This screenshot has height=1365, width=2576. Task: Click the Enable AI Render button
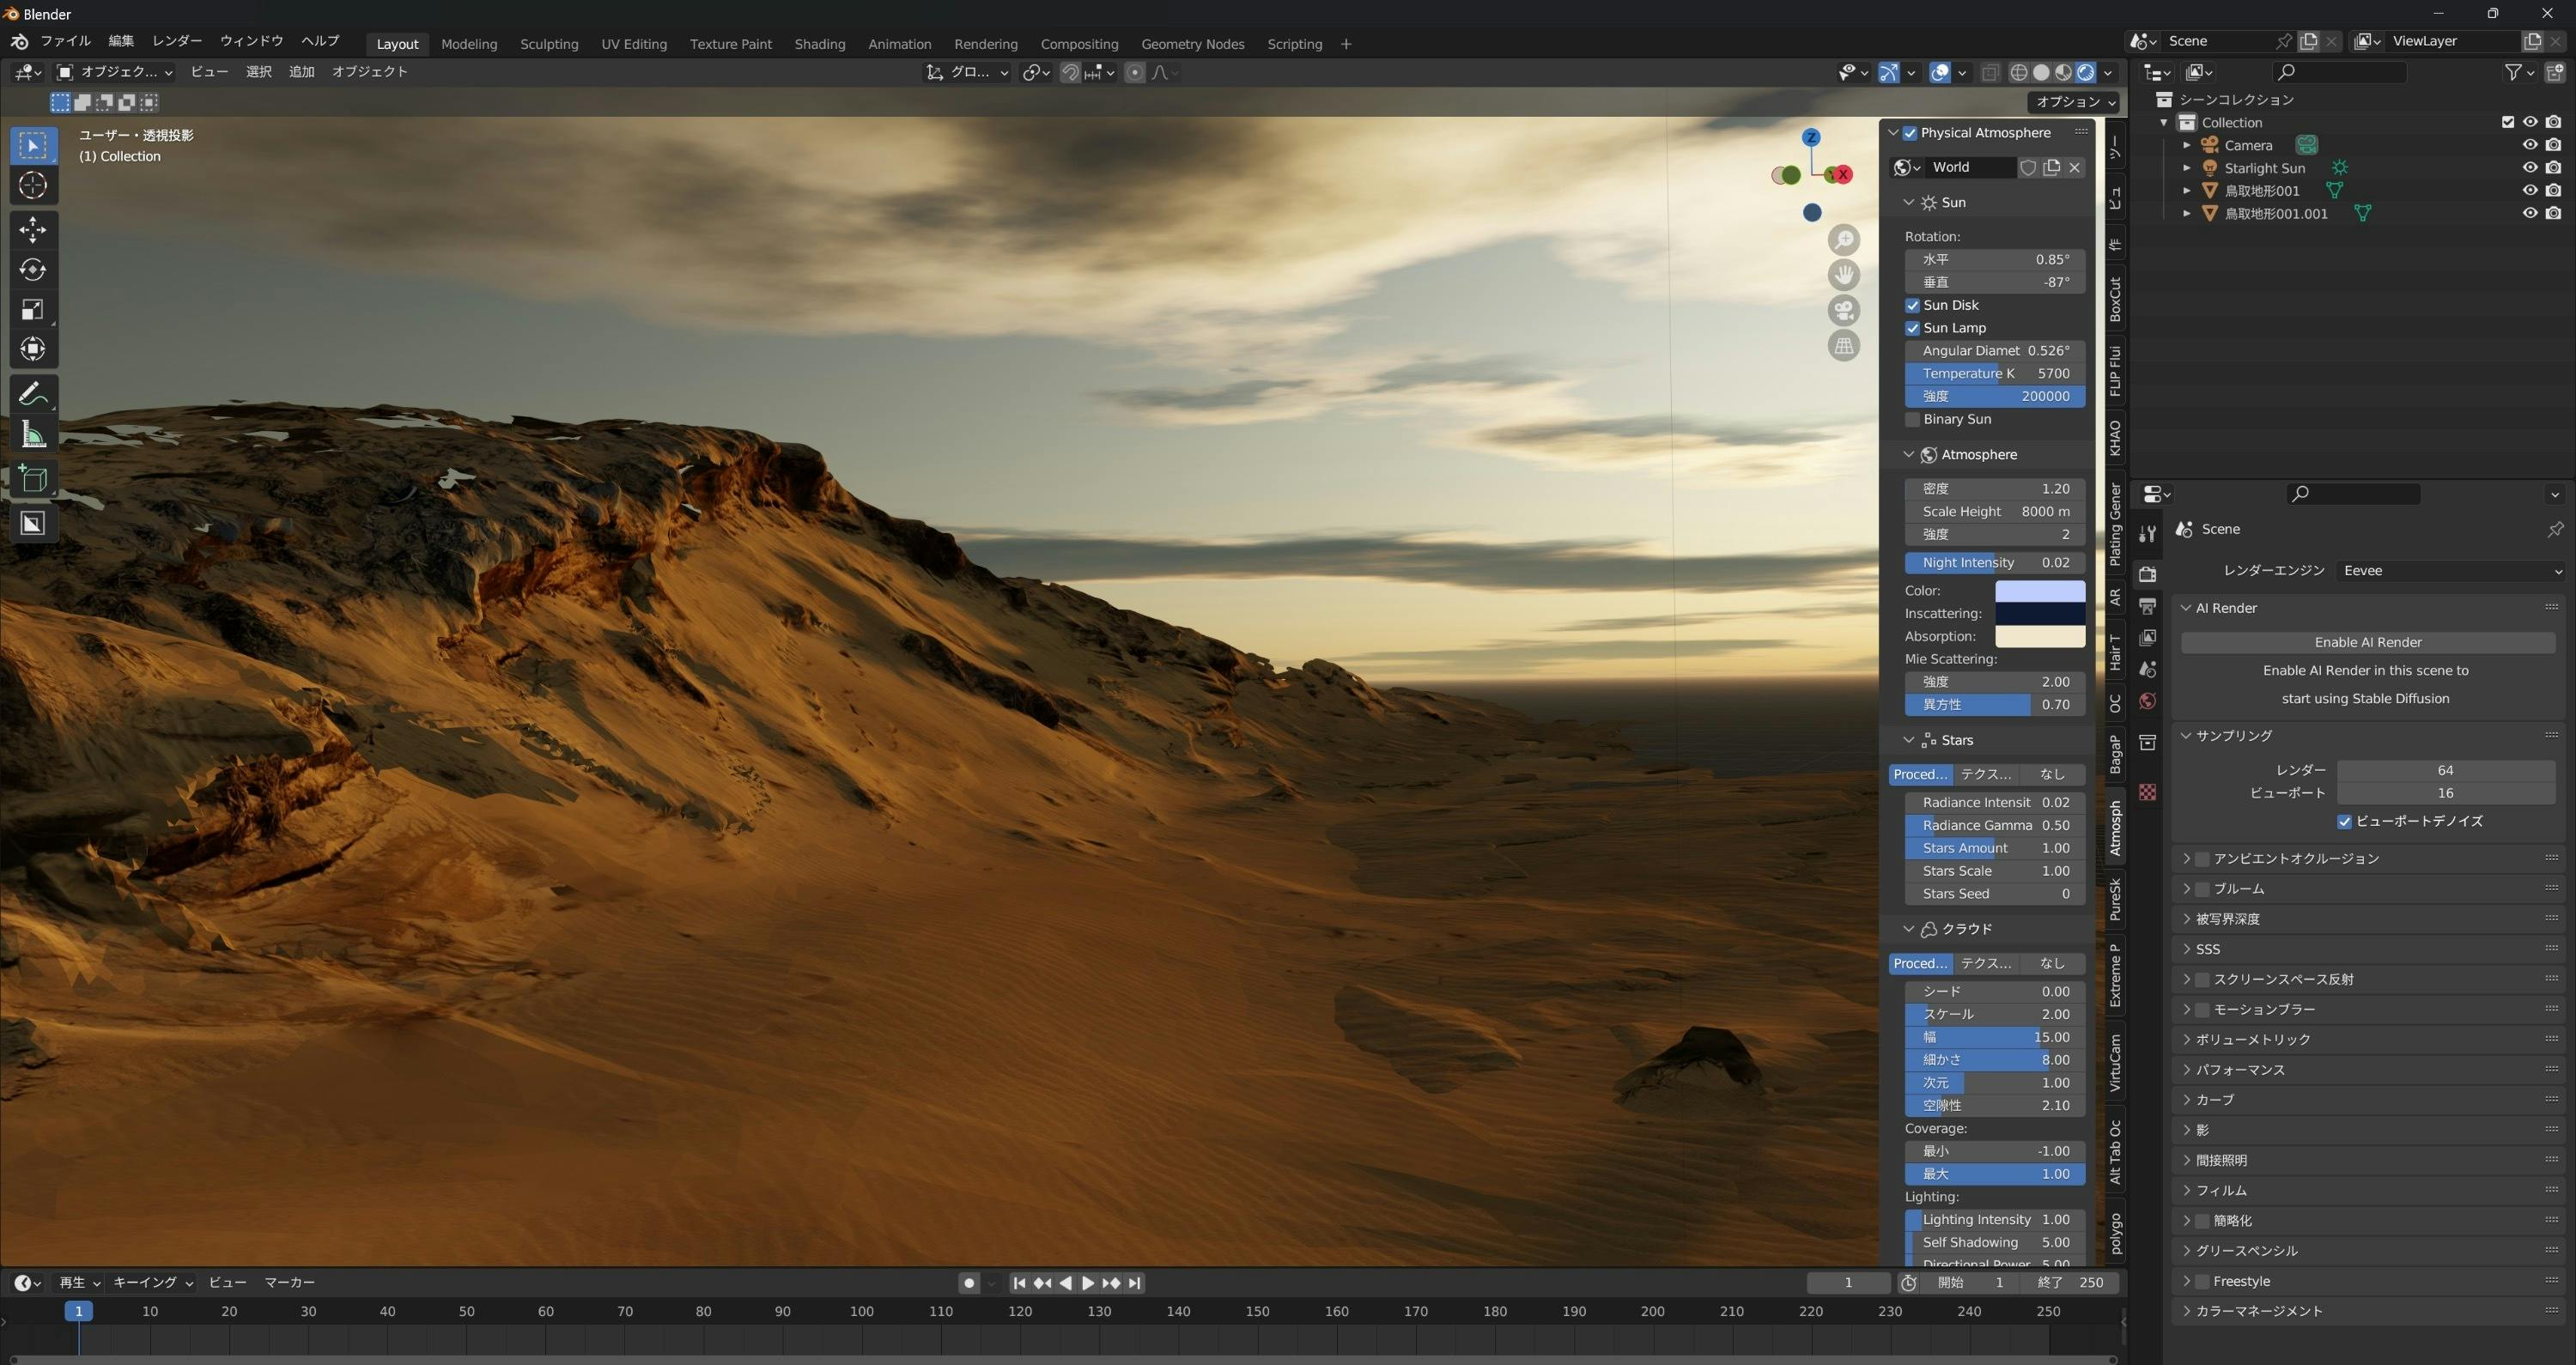click(2367, 643)
